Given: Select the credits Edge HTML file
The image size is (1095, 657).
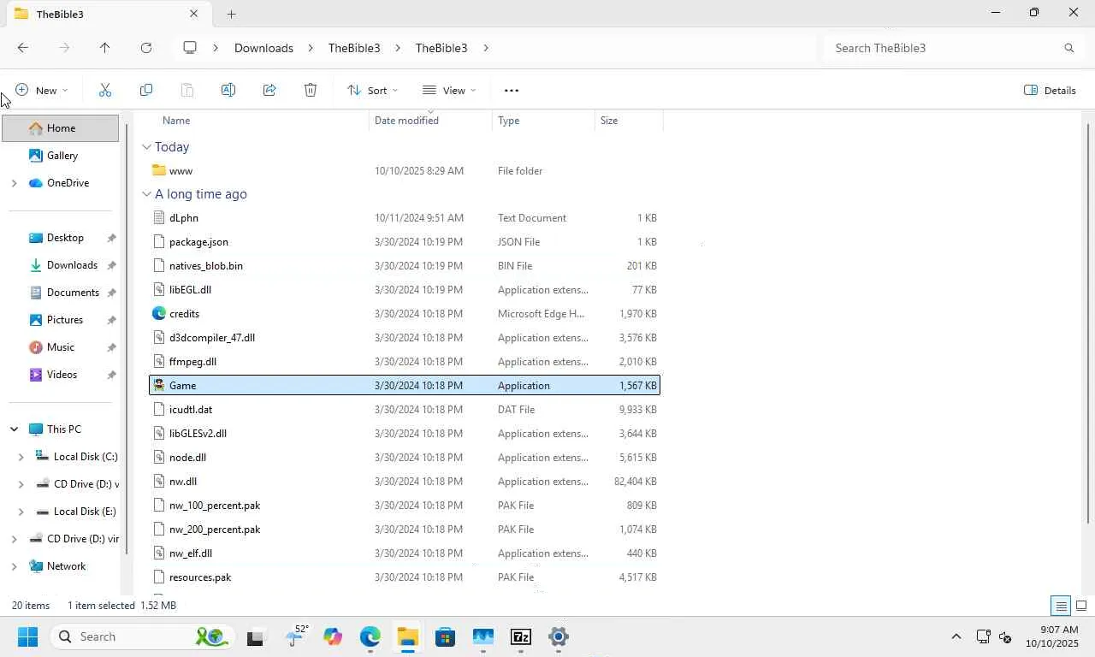Looking at the screenshot, I should tap(405, 313).
